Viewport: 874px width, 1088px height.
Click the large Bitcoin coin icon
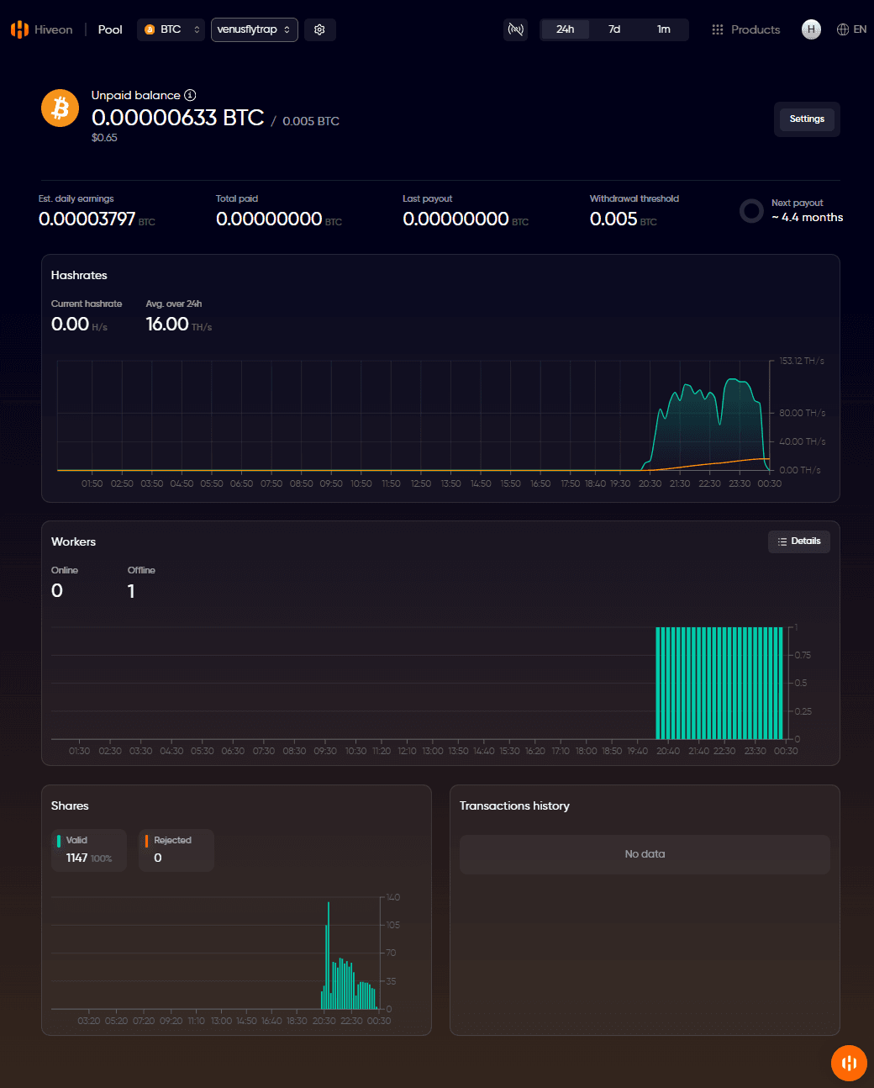point(61,108)
